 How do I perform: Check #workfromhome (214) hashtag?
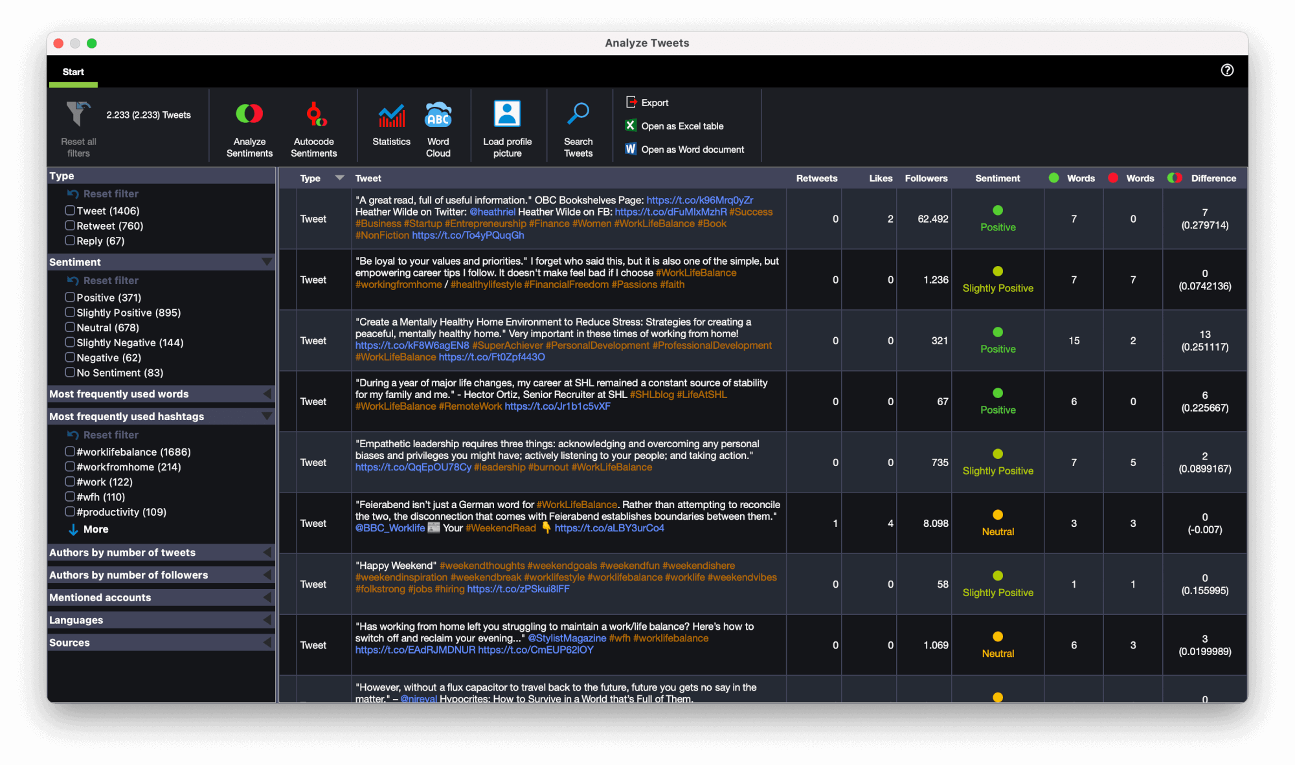(x=70, y=466)
